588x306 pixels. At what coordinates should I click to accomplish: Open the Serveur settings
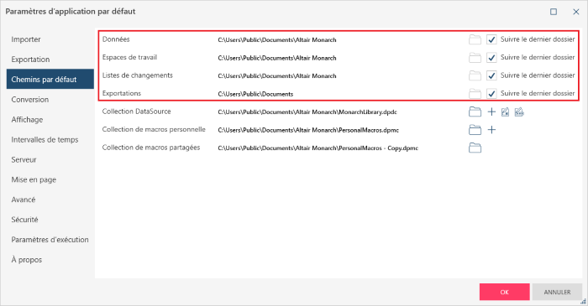point(50,159)
